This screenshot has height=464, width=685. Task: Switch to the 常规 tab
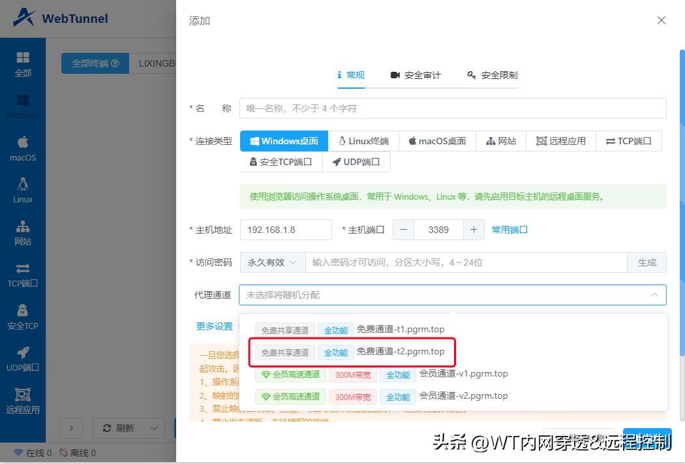click(x=351, y=75)
